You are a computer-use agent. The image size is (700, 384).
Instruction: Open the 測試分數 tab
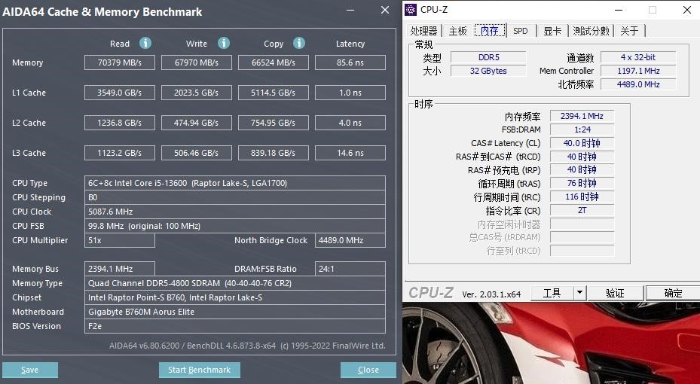click(591, 31)
